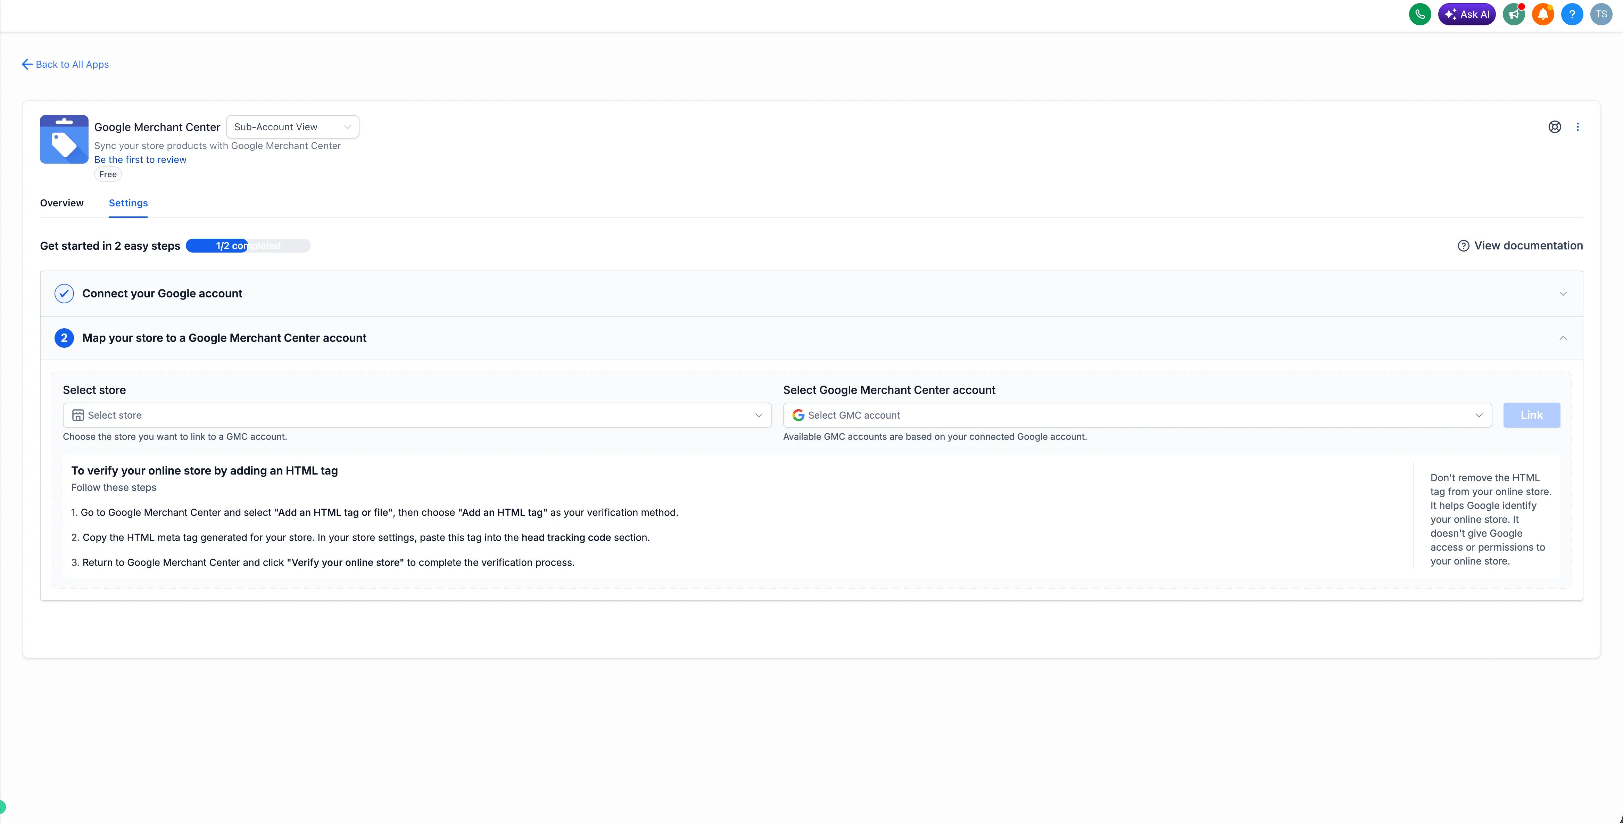1623x823 pixels.
Task: Click the blue help question mark icon
Action: pos(1572,15)
